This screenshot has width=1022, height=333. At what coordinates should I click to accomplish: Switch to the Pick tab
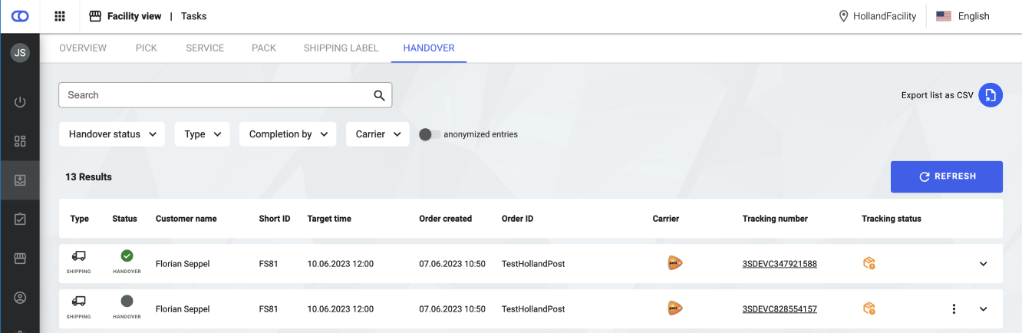(146, 48)
